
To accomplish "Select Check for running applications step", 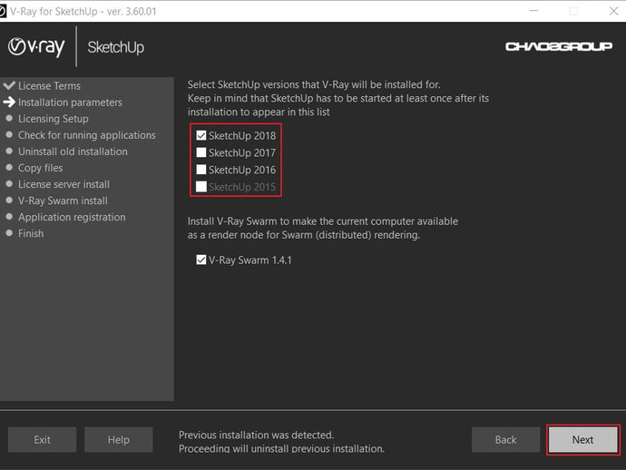I will (x=87, y=135).
